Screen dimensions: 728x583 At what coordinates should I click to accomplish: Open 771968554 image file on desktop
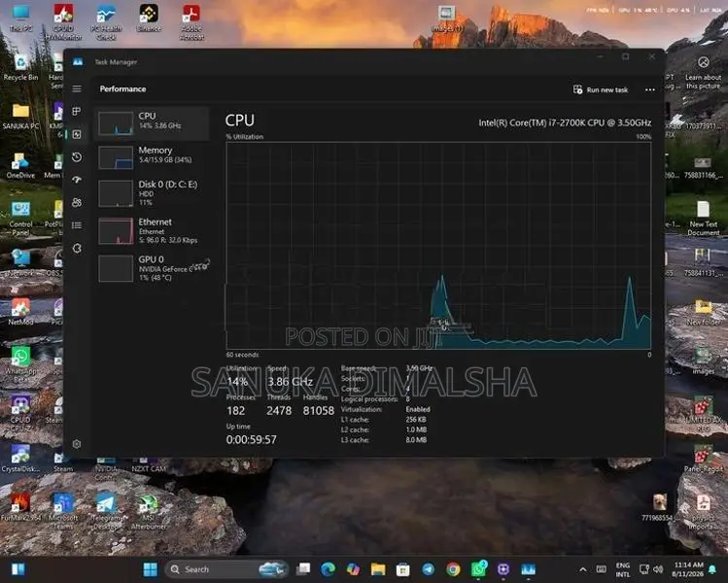click(x=659, y=507)
